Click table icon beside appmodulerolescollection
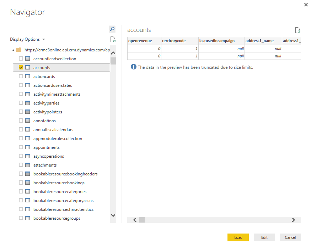Viewport: 311px width, 247px height. tap(28, 139)
